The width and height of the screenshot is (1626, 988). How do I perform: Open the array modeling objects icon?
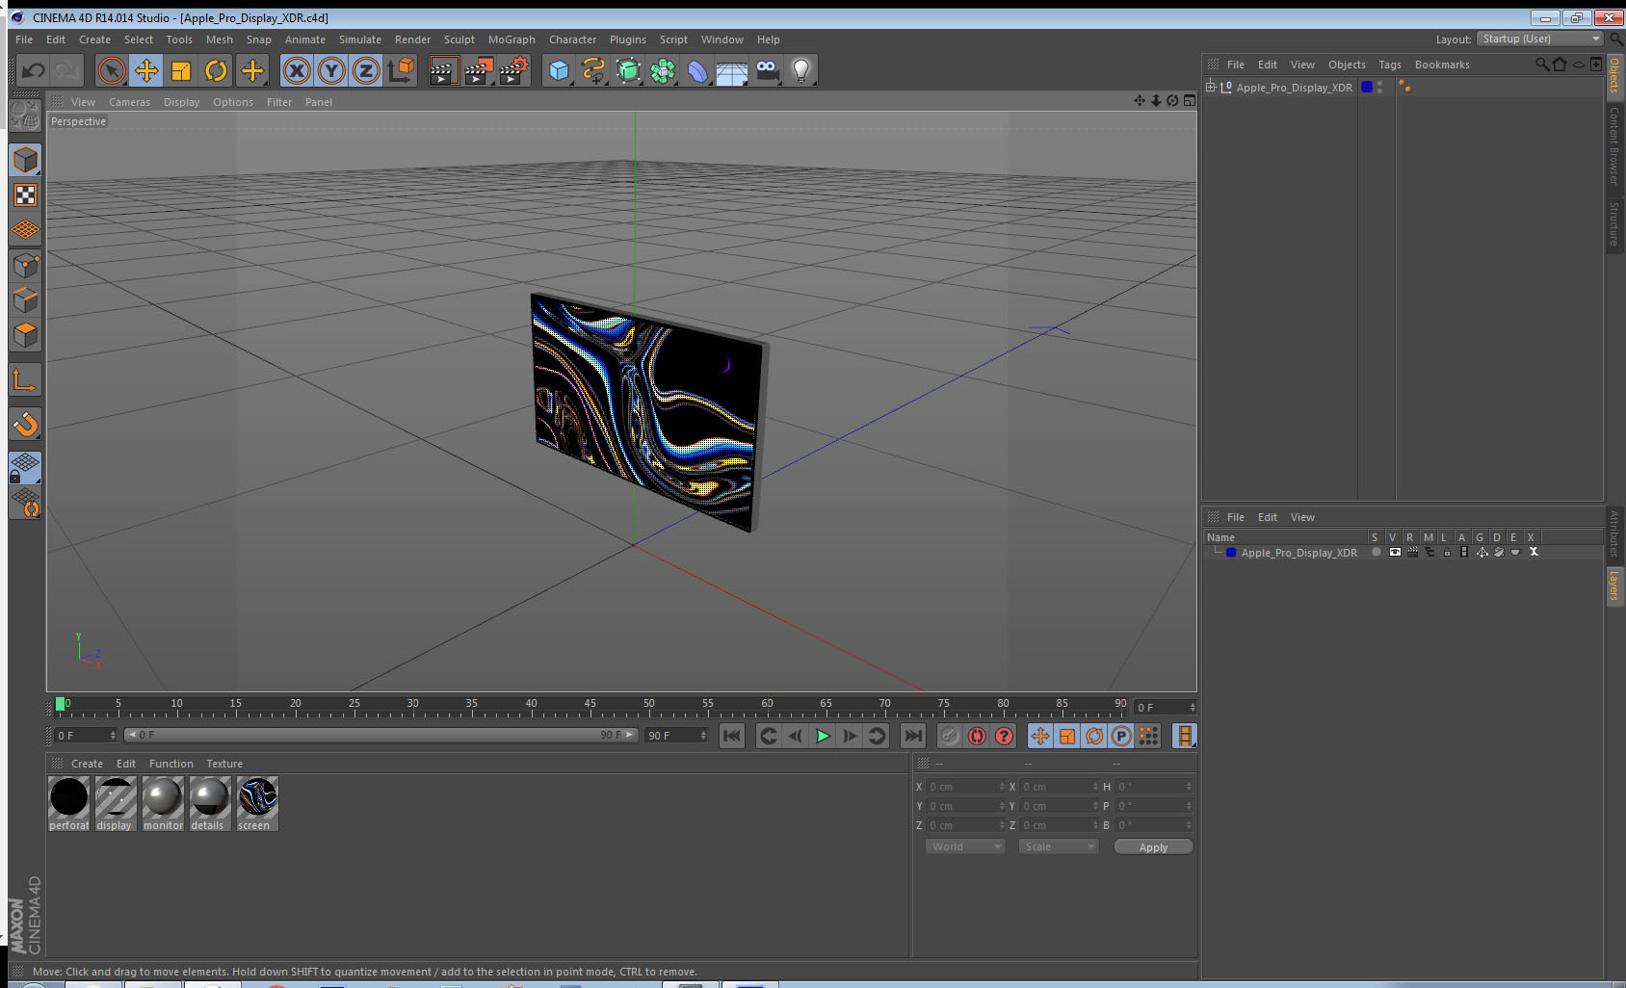pyautogui.click(x=663, y=70)
